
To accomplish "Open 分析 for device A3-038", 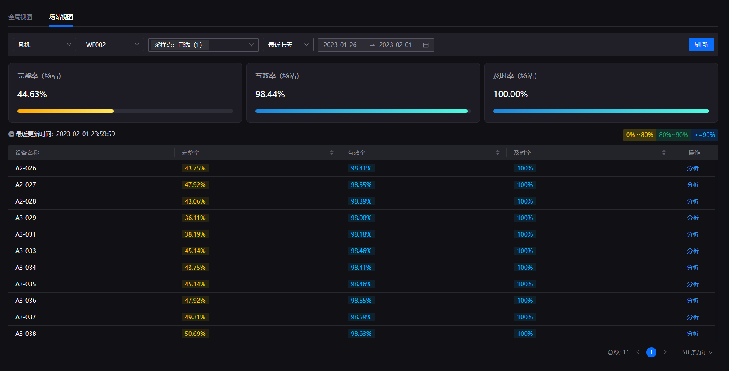I will pyautogui.click(x=693, y=334).
